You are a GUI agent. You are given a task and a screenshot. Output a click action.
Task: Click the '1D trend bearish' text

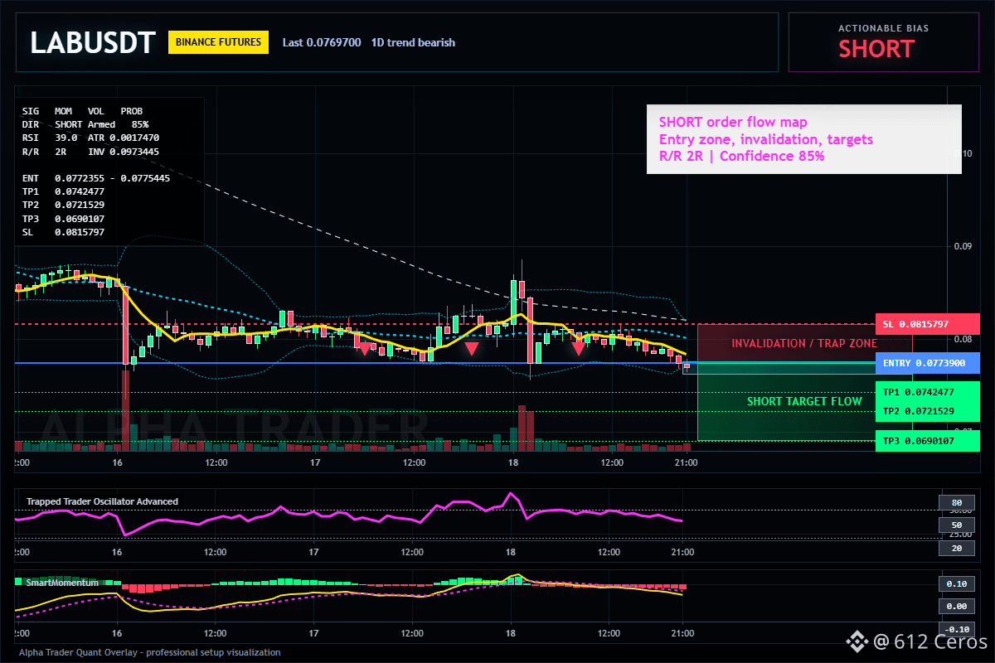(x=413, y=42)
